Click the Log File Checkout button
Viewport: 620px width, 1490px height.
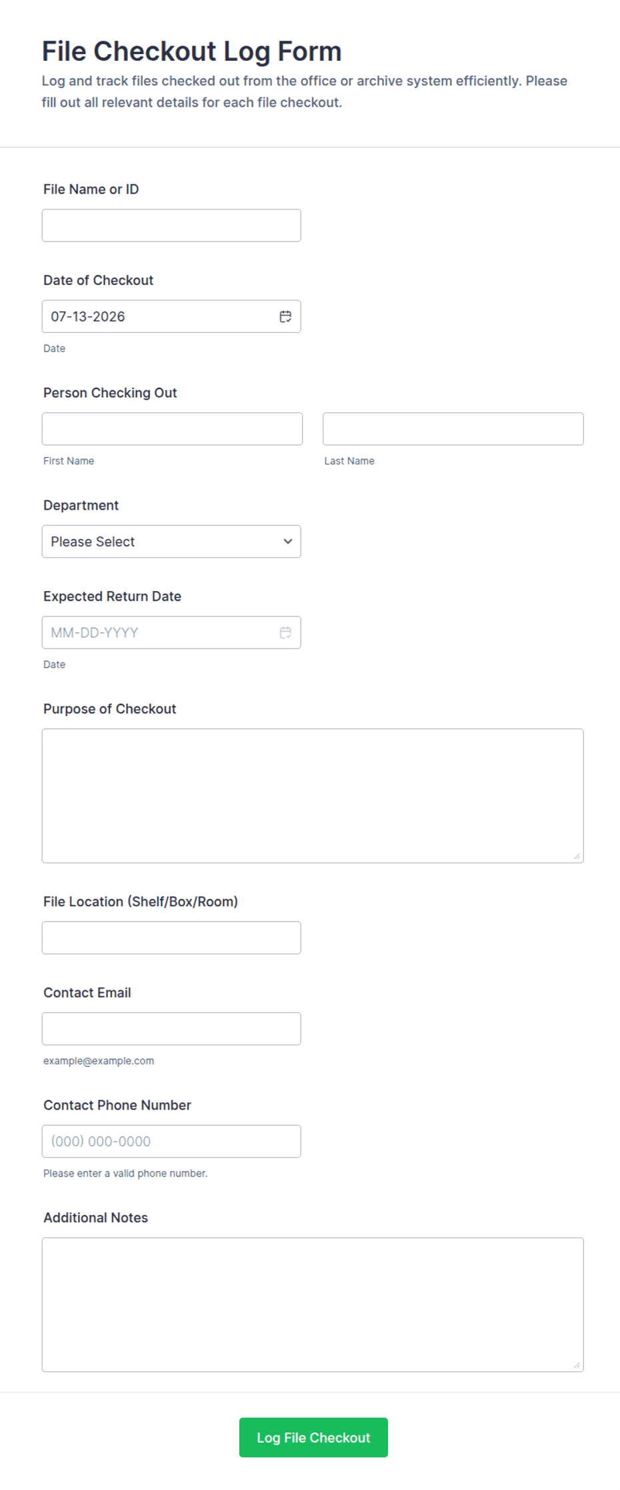pos(313,1437)
